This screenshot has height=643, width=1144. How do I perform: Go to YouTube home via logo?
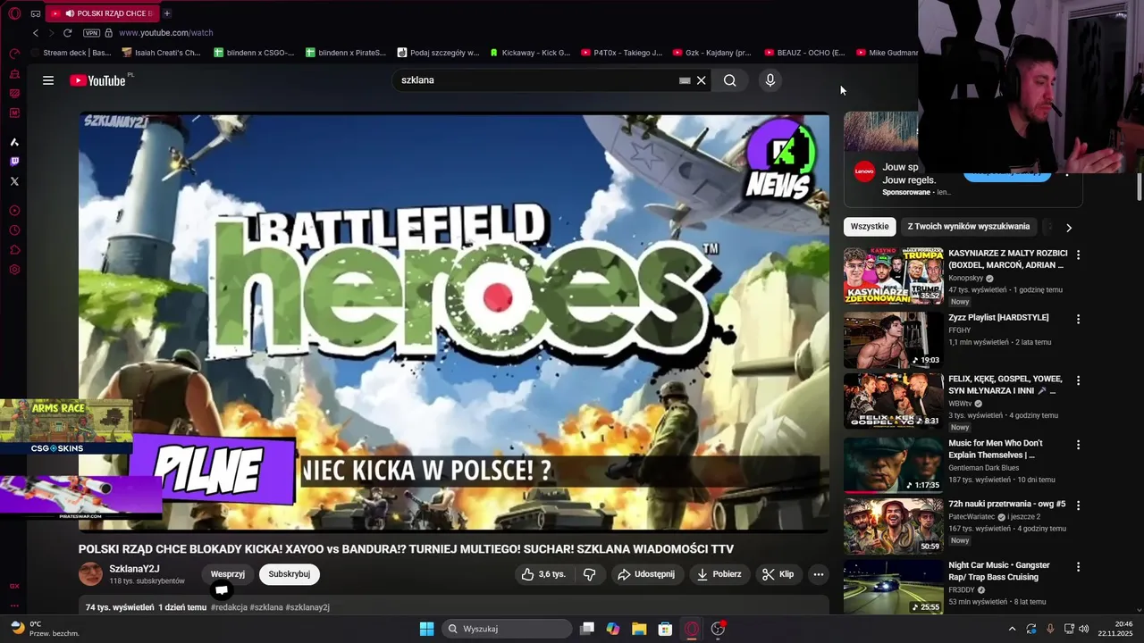(x=97, y=80)
